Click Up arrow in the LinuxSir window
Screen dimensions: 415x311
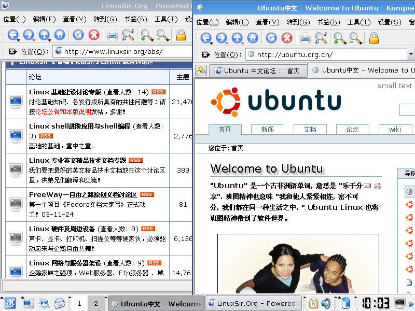coord(44,35)
